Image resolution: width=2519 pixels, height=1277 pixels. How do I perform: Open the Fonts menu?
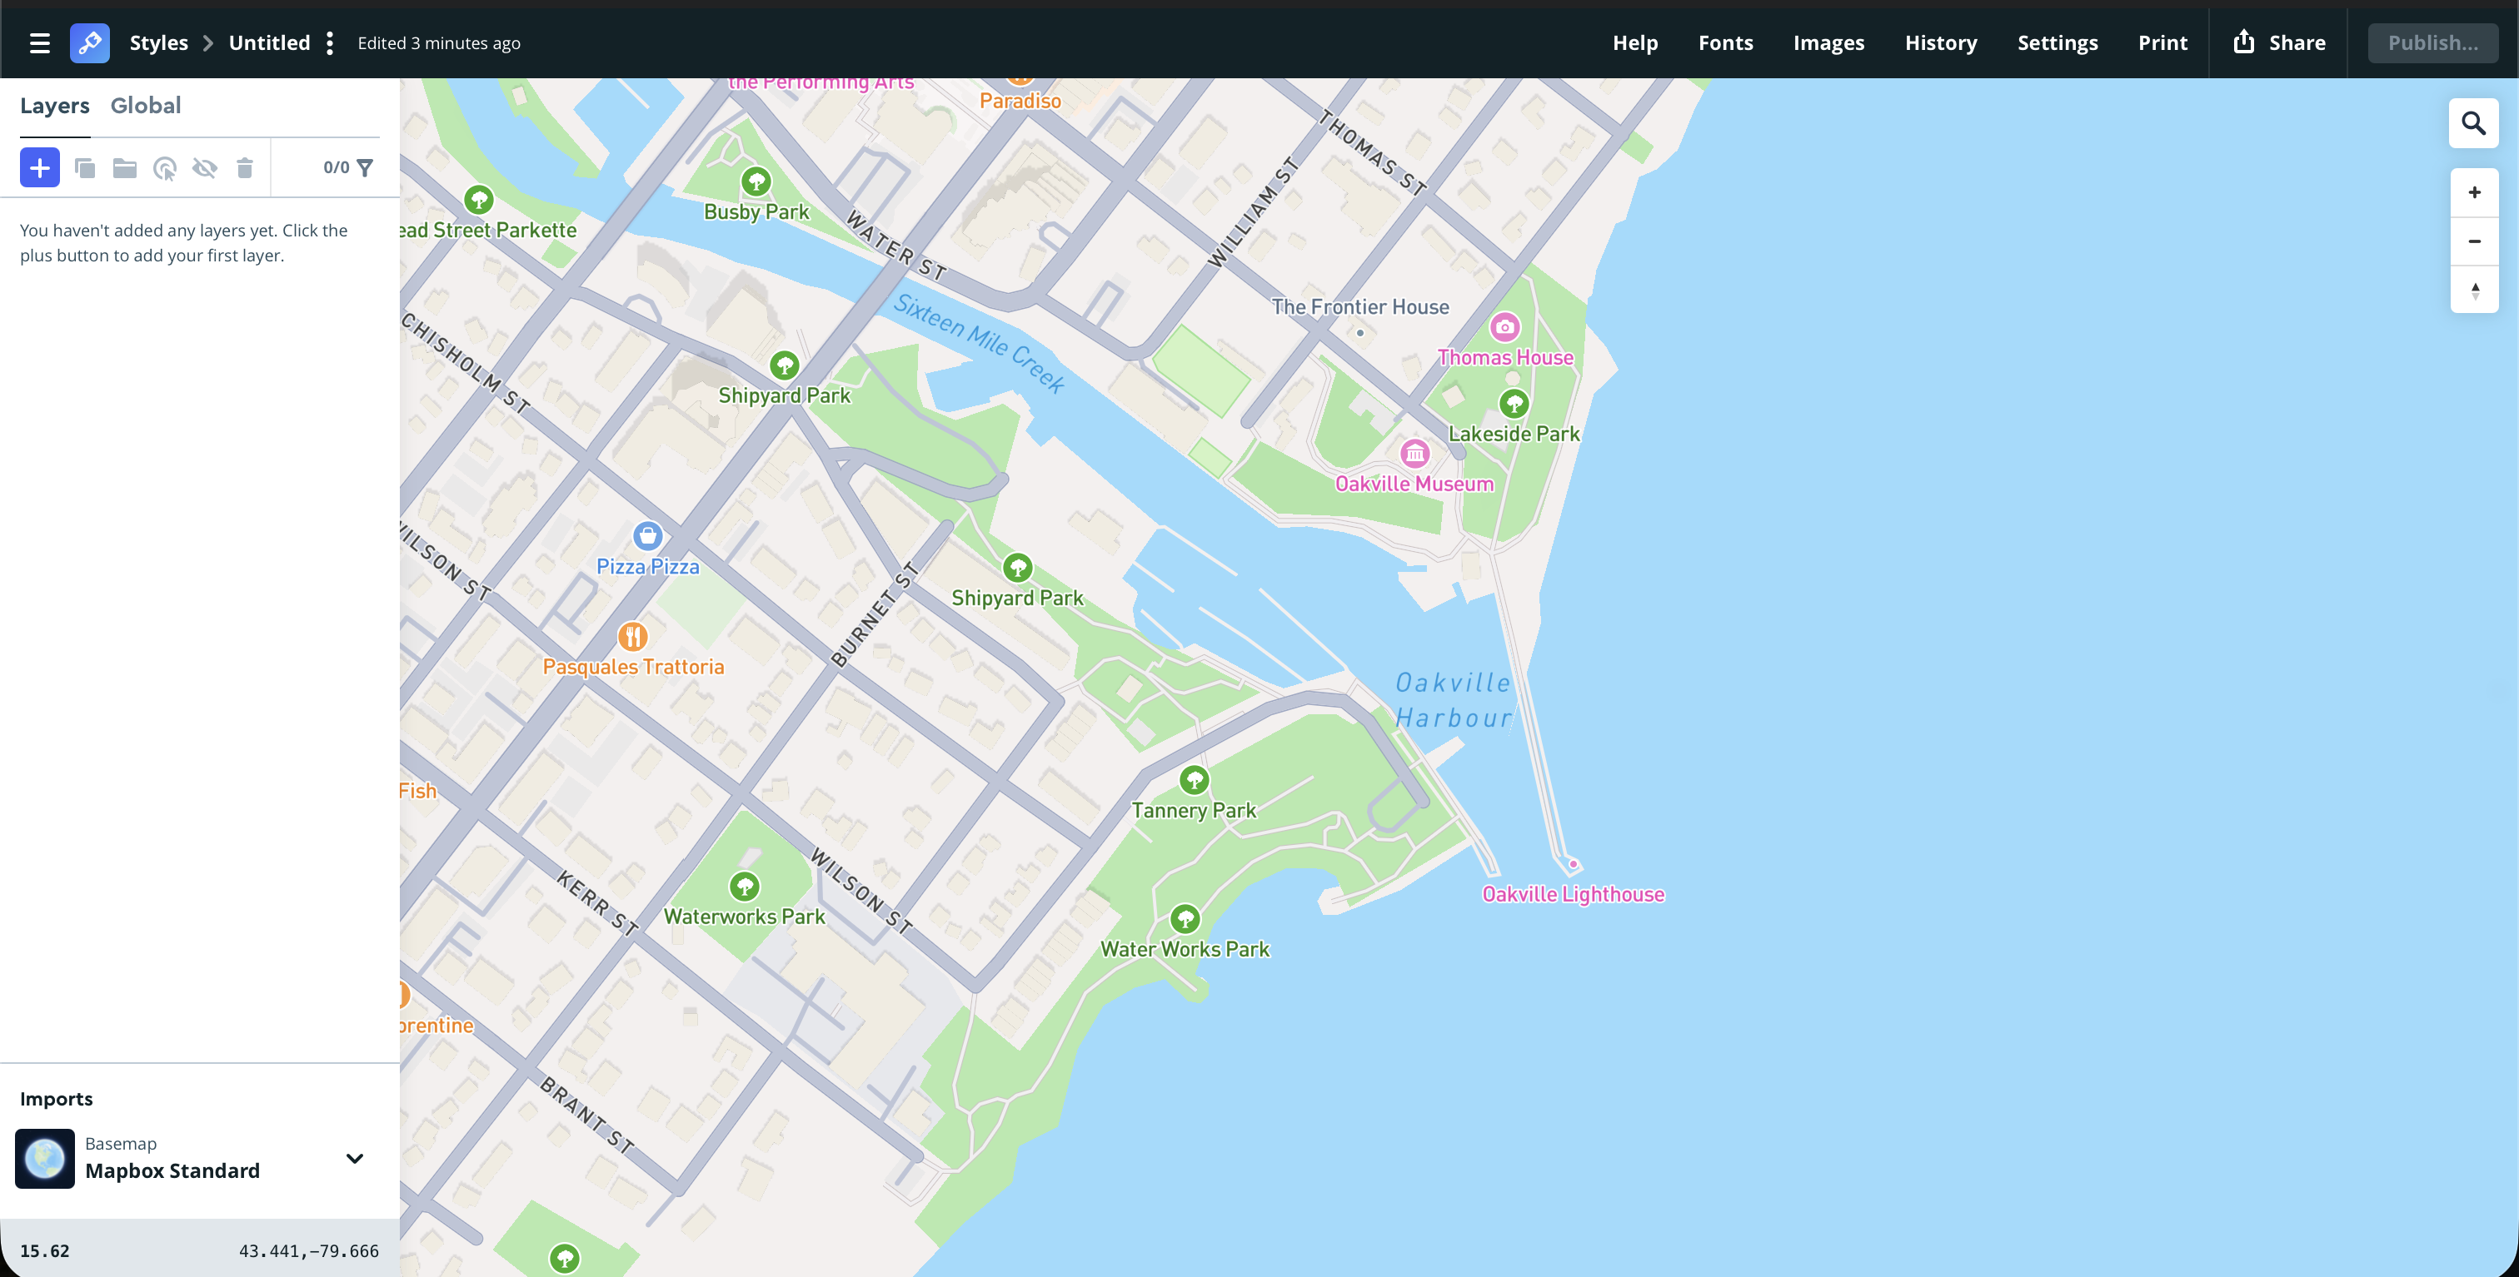(x=1726, y=42)
